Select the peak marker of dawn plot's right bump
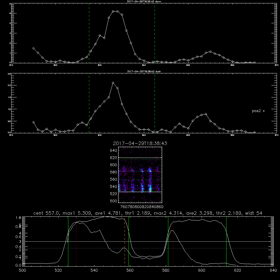 click(210, 52)
